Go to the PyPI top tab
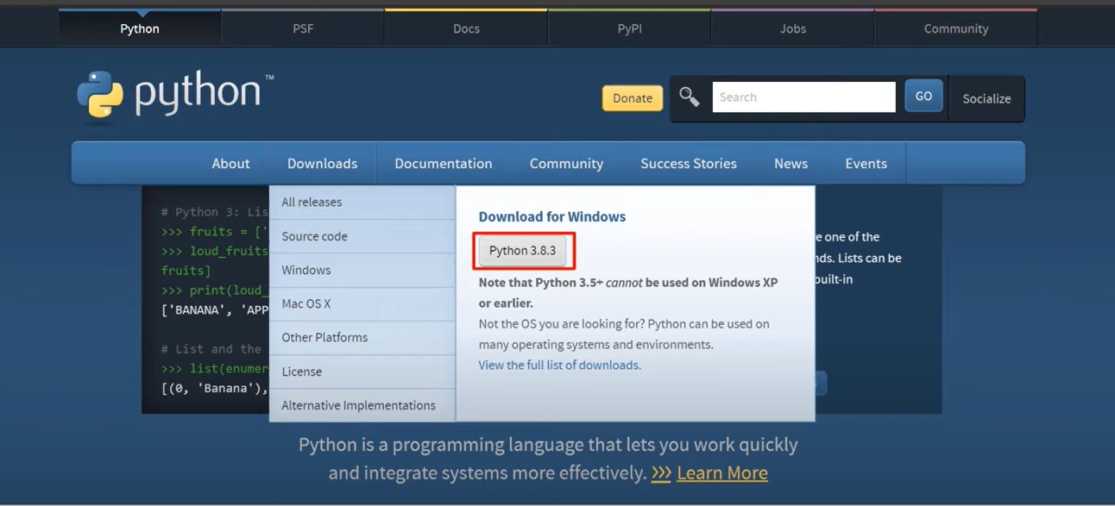The height and width of the screenshot is (506, 1115). pyautogui.click(x=629, y=28)
